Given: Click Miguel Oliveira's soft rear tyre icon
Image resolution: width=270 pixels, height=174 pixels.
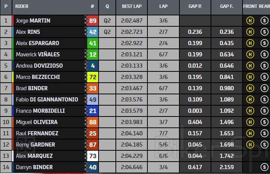Looking at the screenshot, I should click(264, 122).
